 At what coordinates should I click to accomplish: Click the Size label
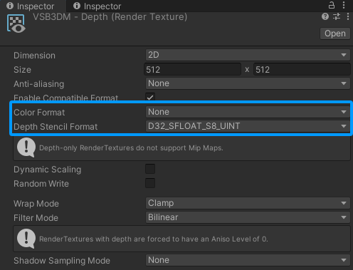tap(22, 70)
